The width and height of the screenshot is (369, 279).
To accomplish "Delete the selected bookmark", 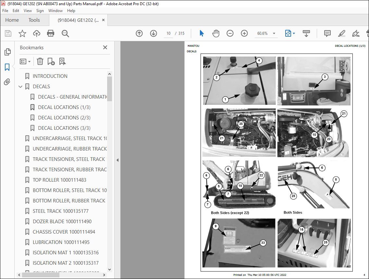I will [40, 61].
